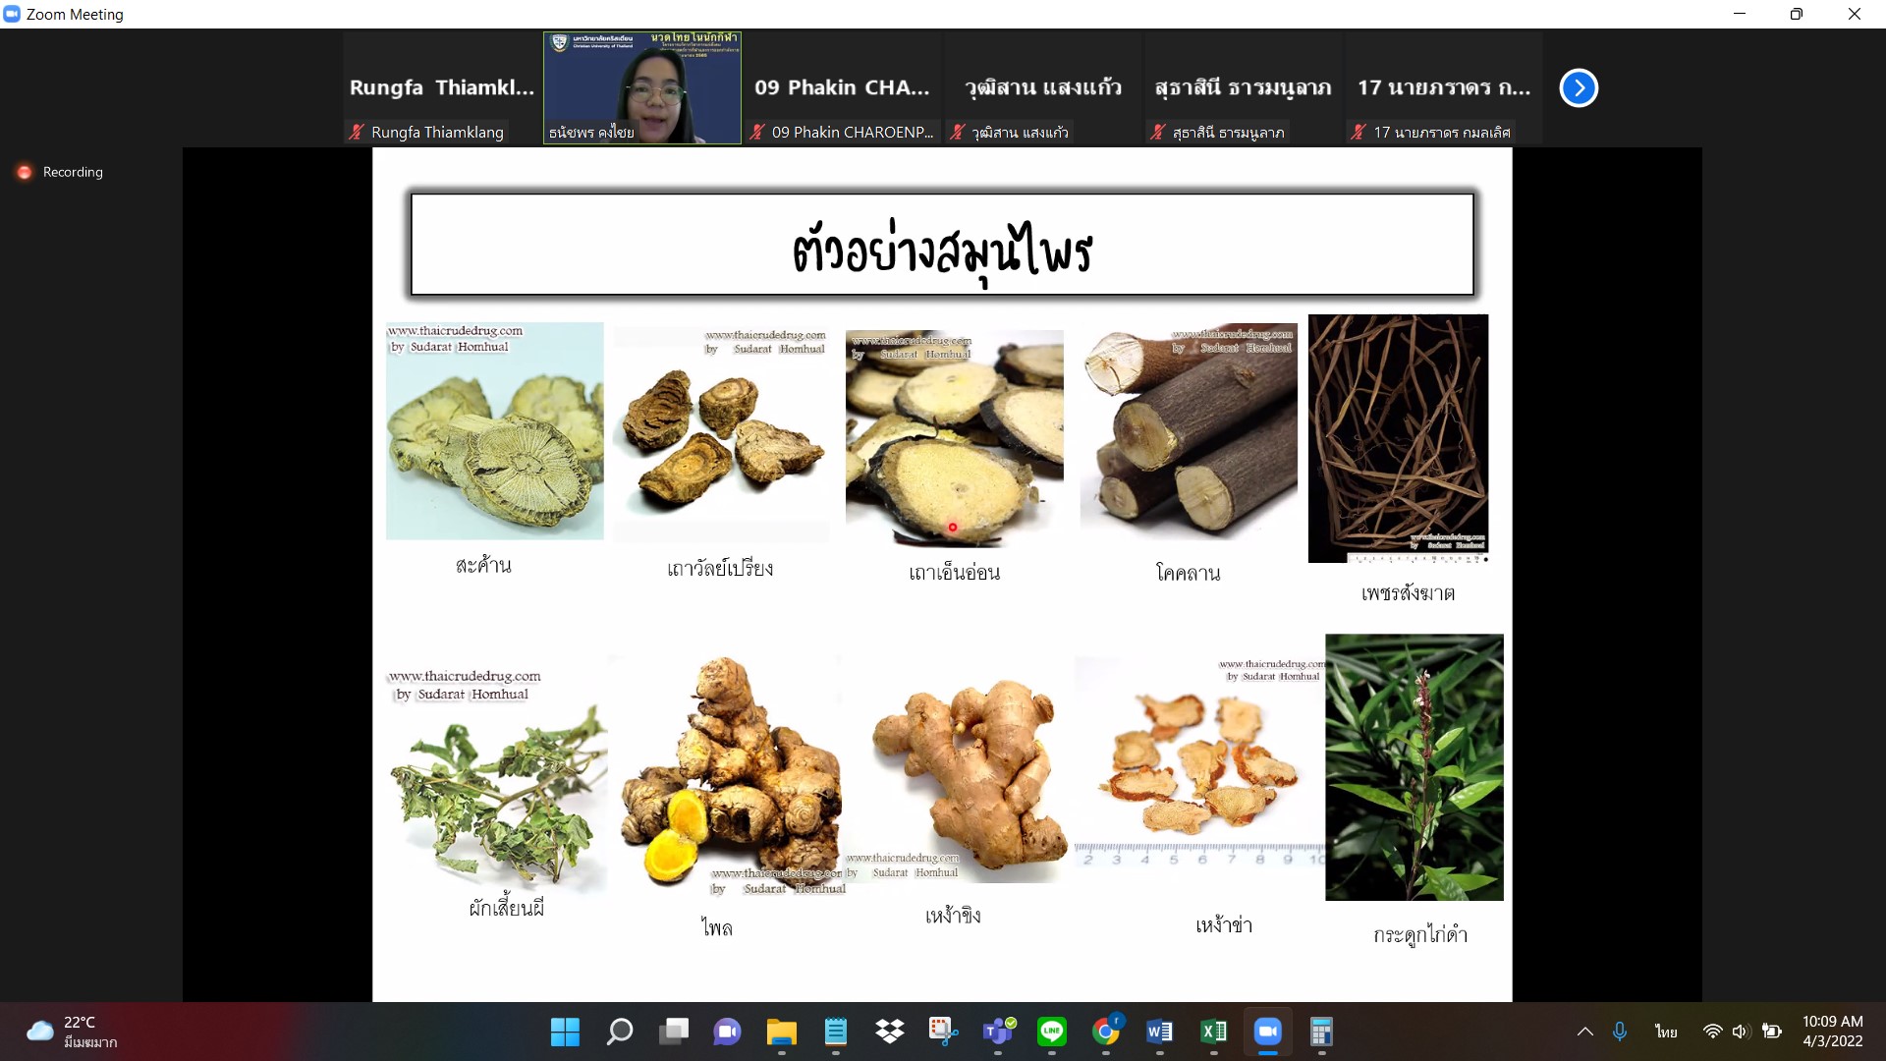Open clock and calendar at 10:09 AM
This screenshot has height=1061, width=1886.
1833,1032
